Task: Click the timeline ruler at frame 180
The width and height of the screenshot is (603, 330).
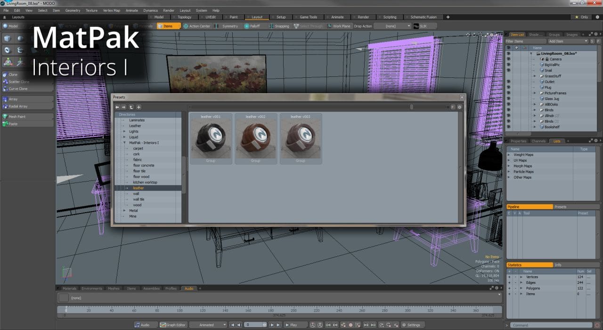Action: (271, 310)
